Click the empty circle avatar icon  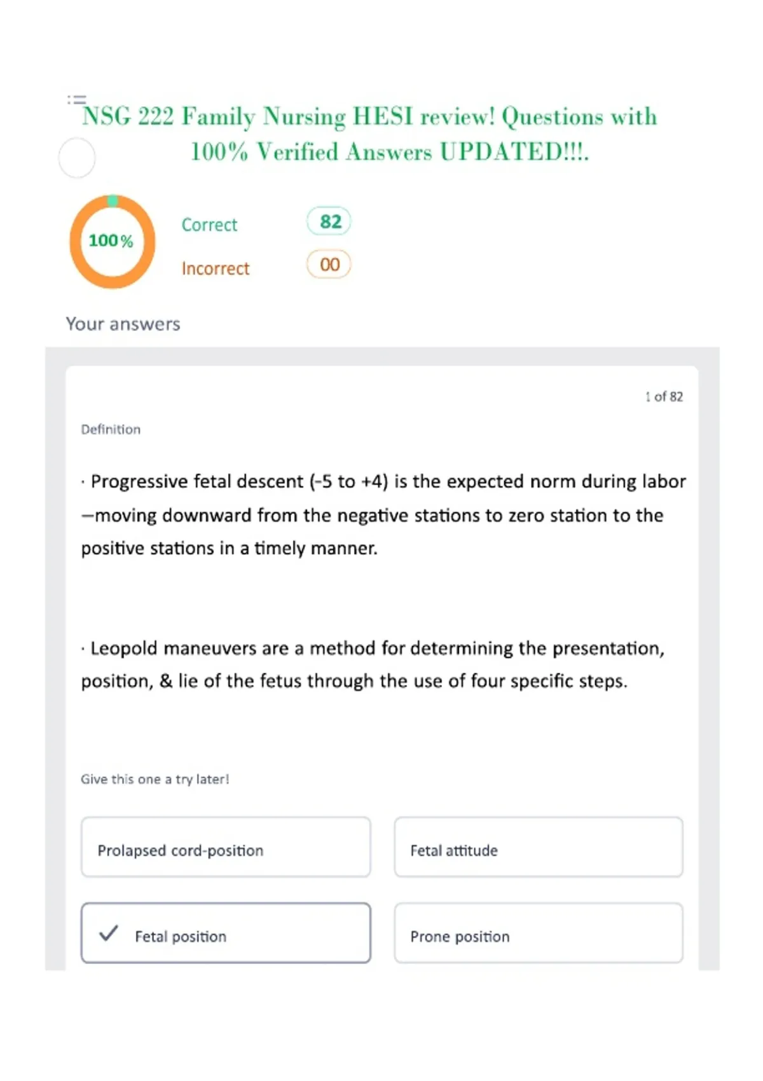77,158
